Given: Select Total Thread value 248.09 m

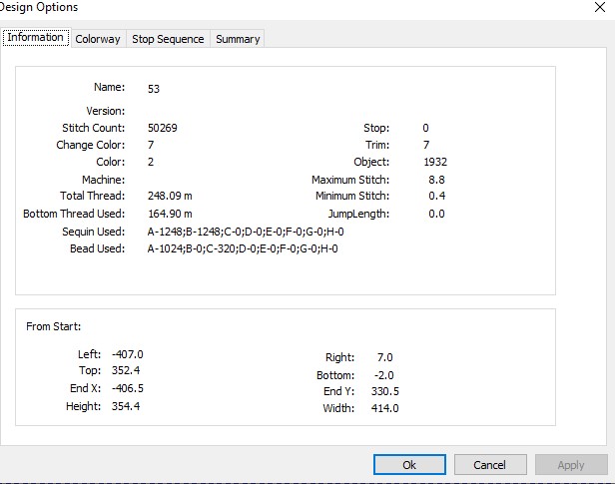Looking at the screenshot, I should click(x=170, y=196).
